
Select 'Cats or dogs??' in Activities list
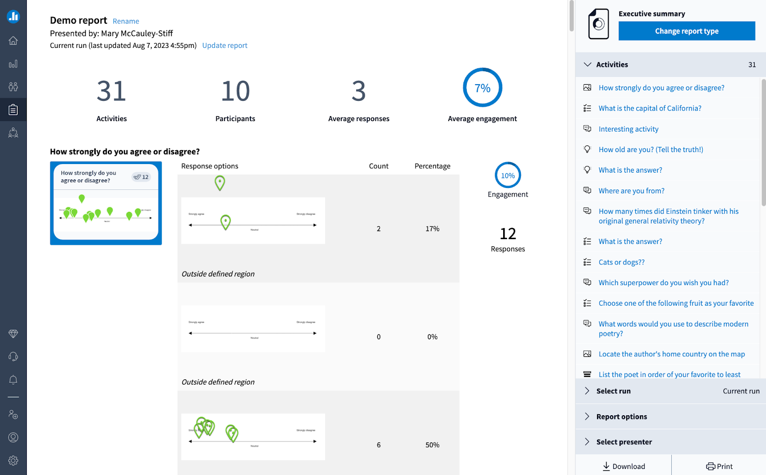(621, 262)
